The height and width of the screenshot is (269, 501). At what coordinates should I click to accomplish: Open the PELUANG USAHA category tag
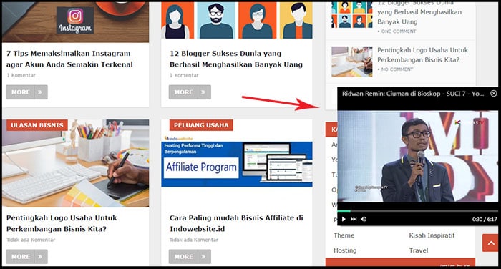tap(201, 125)
